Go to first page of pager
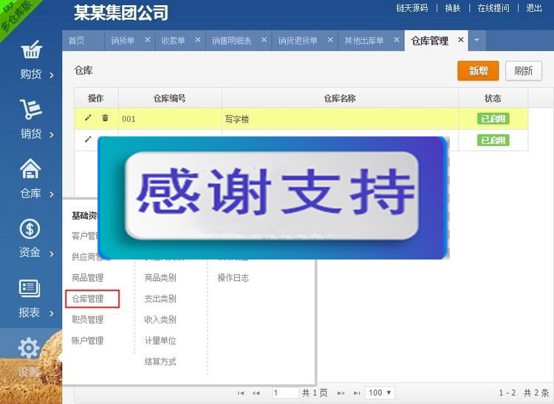 tap(241, 393)
